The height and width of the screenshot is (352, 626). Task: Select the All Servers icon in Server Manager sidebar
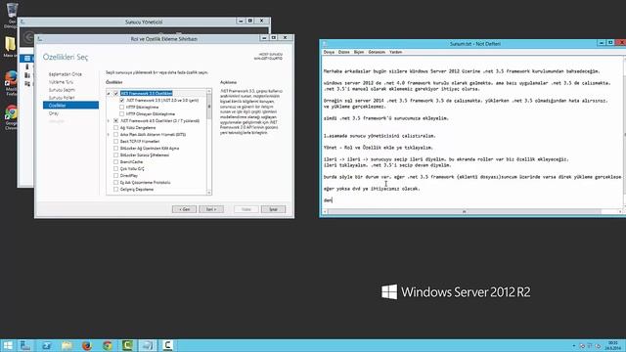(27, 75)
